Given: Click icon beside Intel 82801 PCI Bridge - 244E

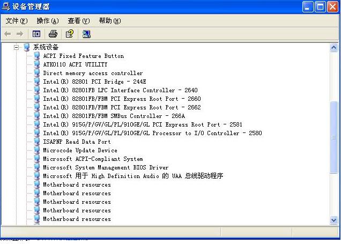Looking at the screenshot, I should point(37,82).
